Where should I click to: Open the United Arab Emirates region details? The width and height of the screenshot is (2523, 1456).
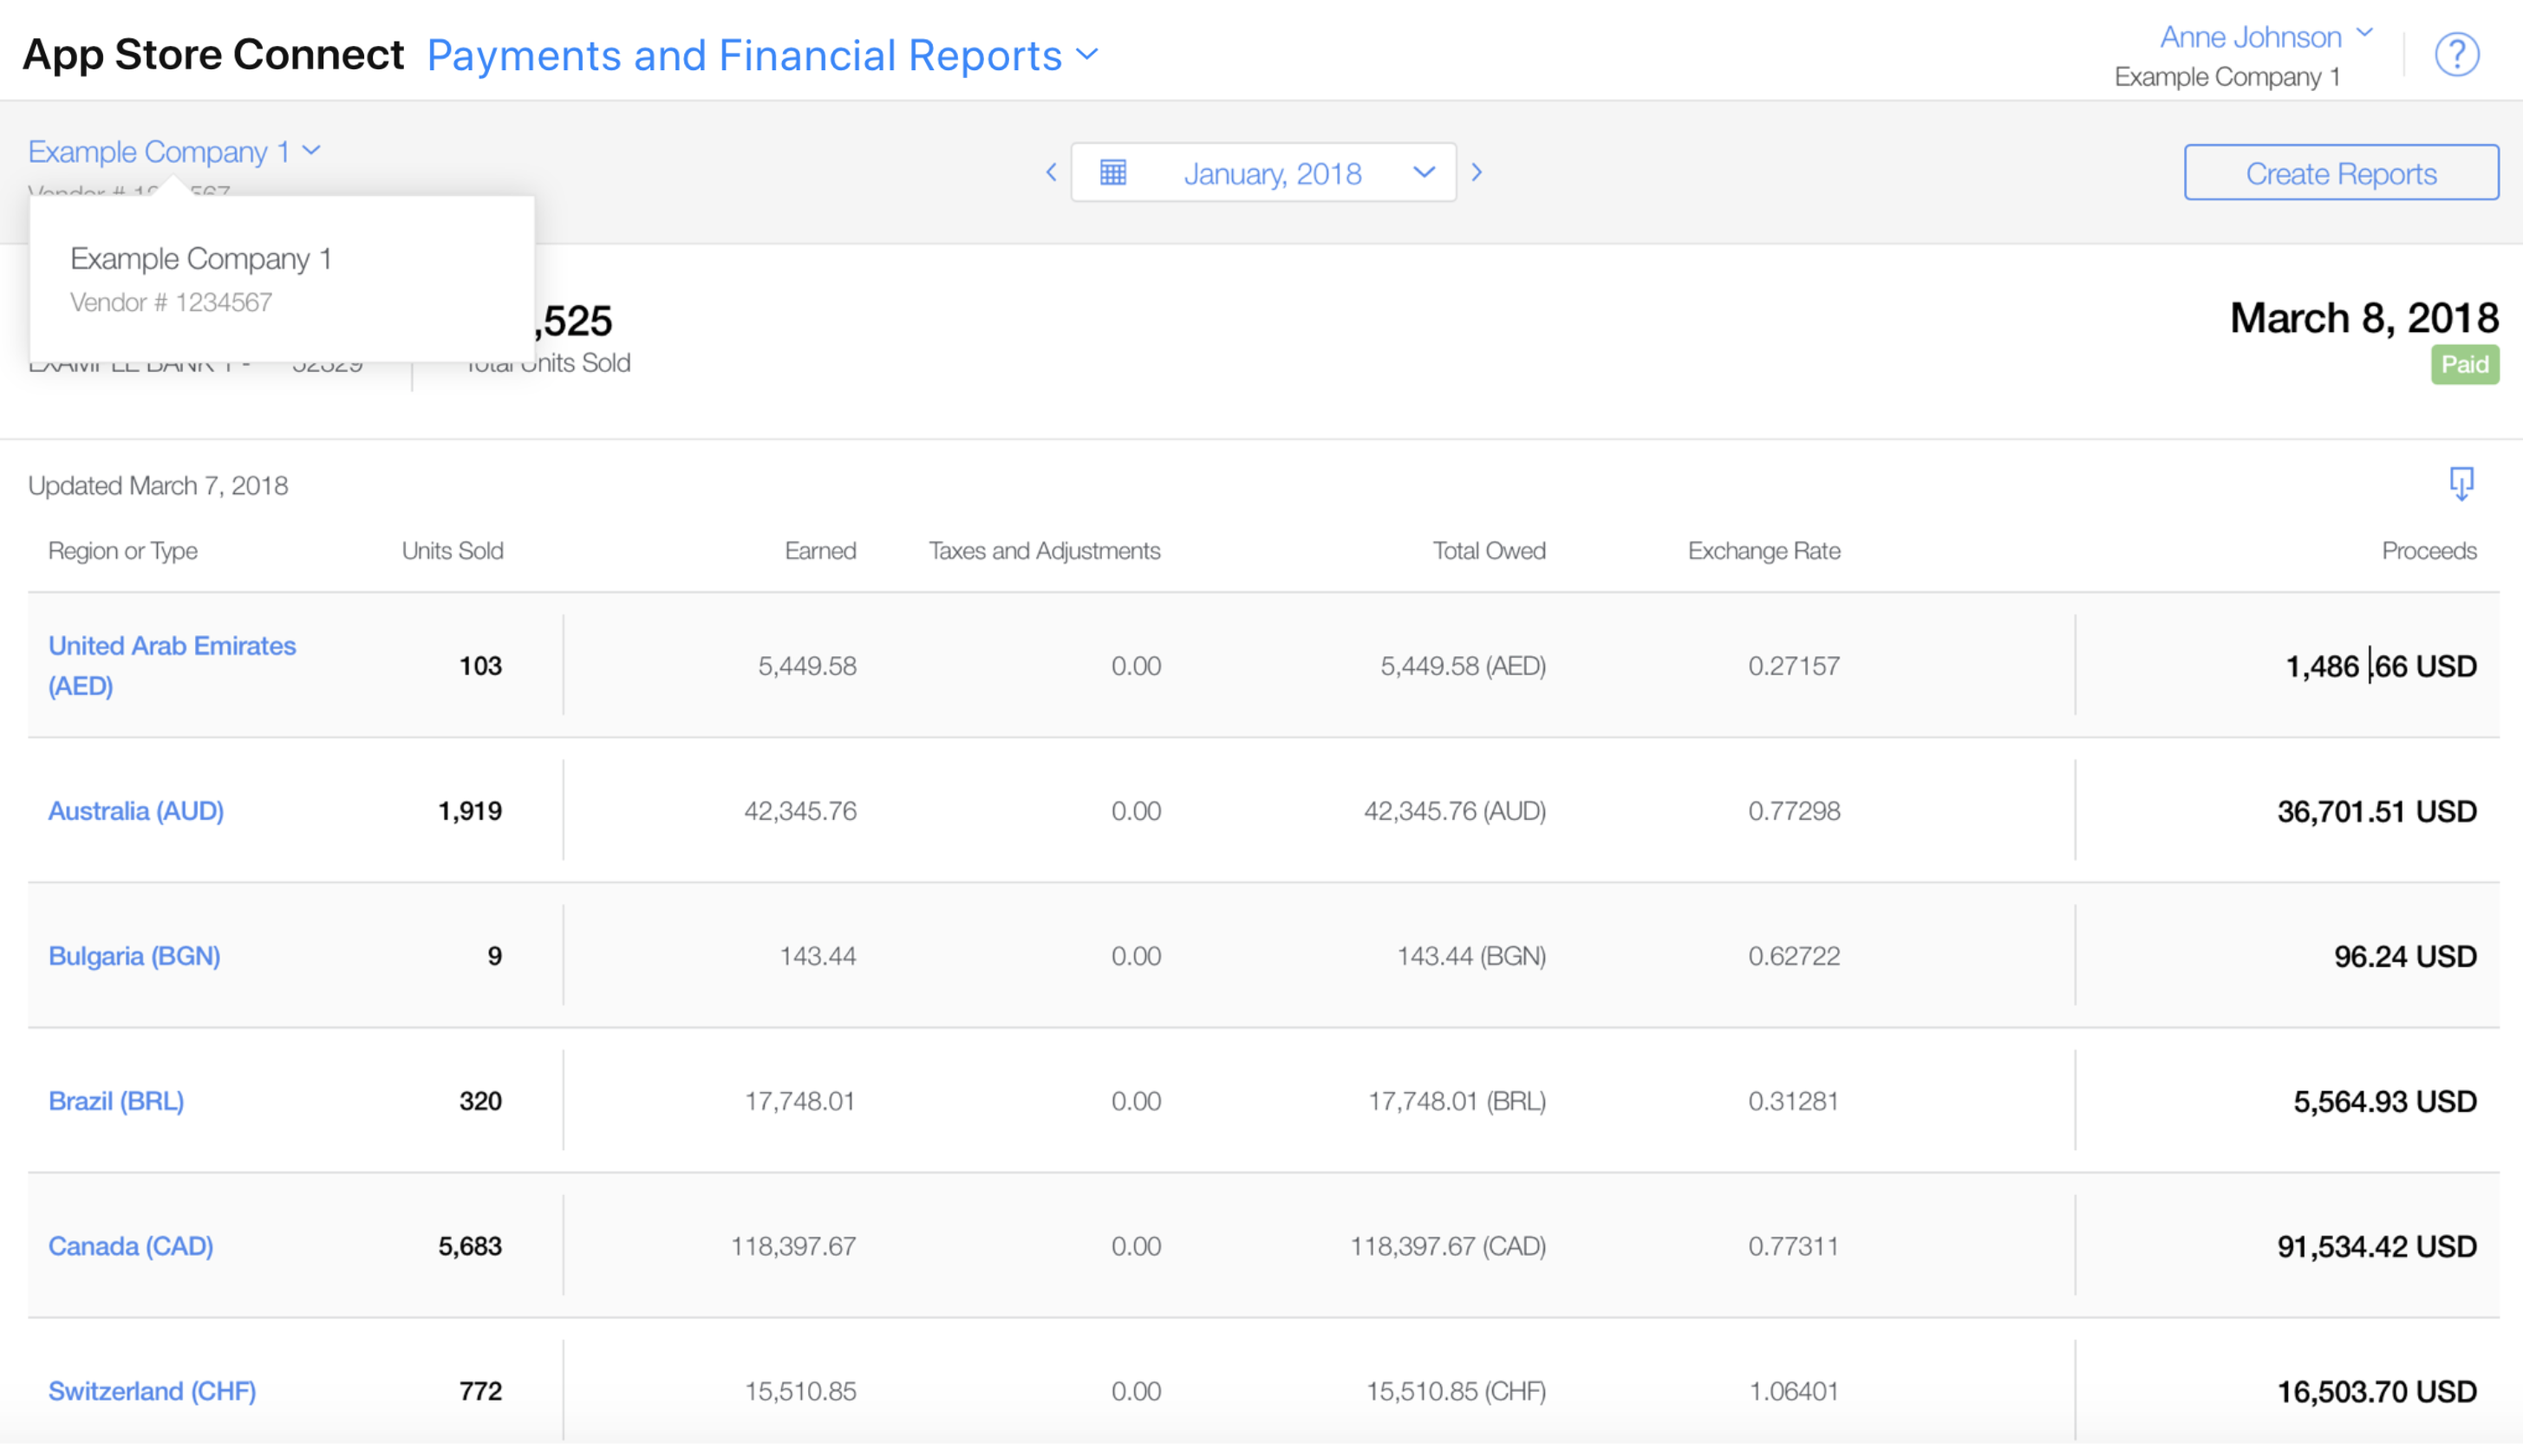pos(172,664)
